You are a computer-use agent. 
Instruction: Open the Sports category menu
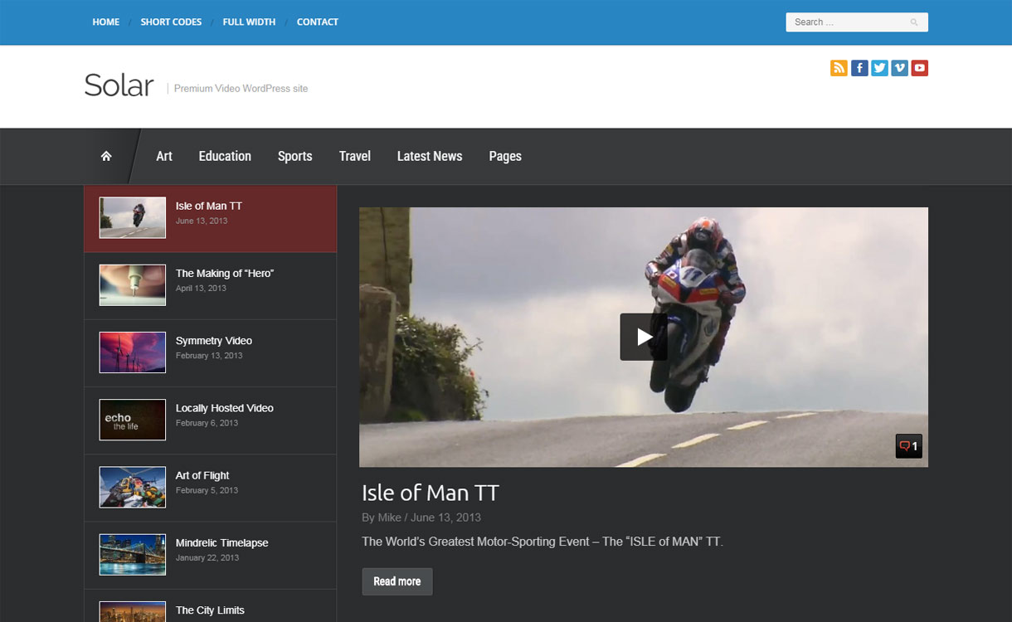[294, 156]
